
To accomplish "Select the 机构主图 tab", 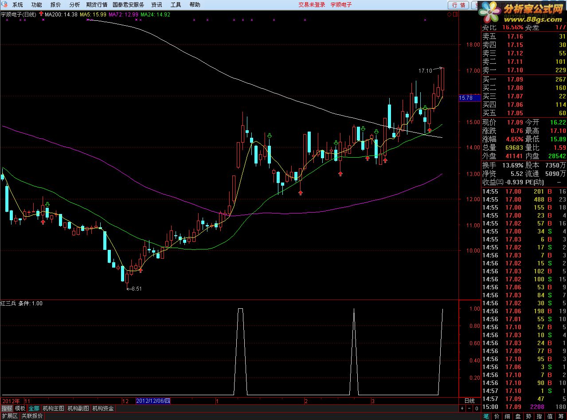I will pos(53,408).
